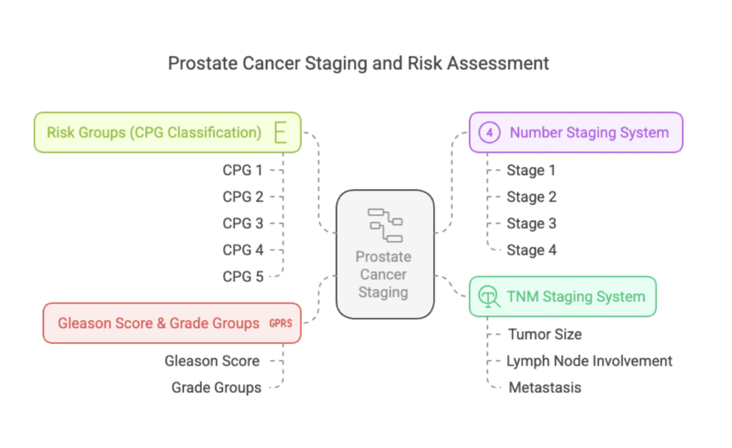Click the TNM magnifier icon
This screenshot has width=732, height=448.
tap(489, 297)
